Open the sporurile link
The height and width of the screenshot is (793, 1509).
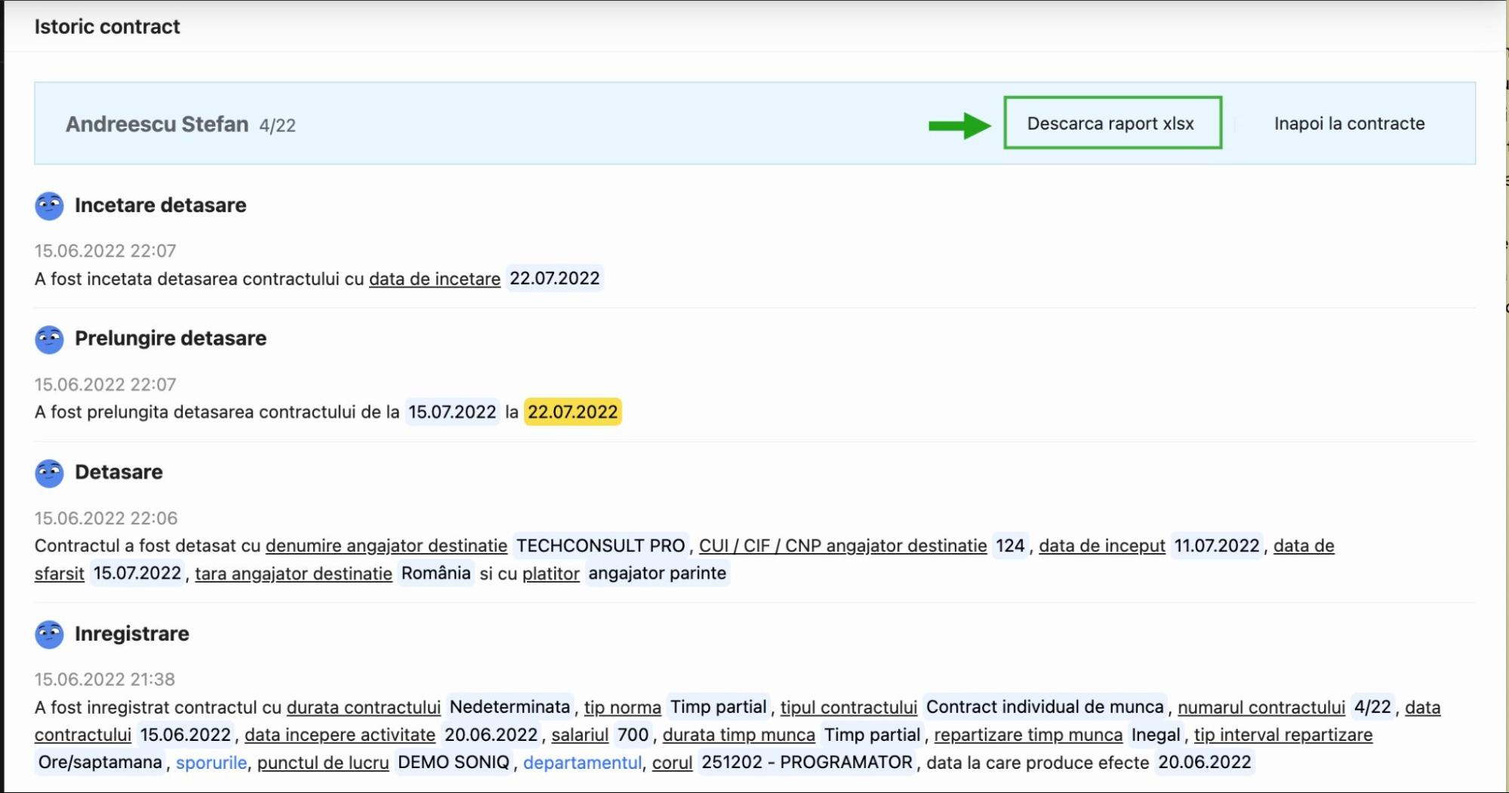point(211,763)
